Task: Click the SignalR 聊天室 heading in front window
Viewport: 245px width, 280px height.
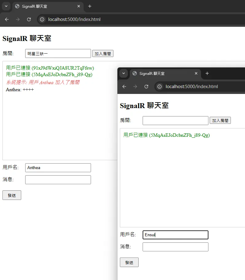Action: [144, 106]
